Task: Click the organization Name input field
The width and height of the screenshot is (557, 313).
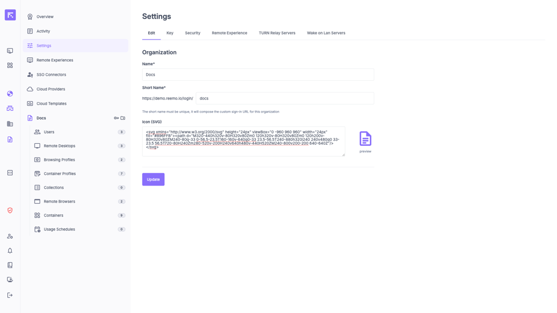Action: coord(258,75)
